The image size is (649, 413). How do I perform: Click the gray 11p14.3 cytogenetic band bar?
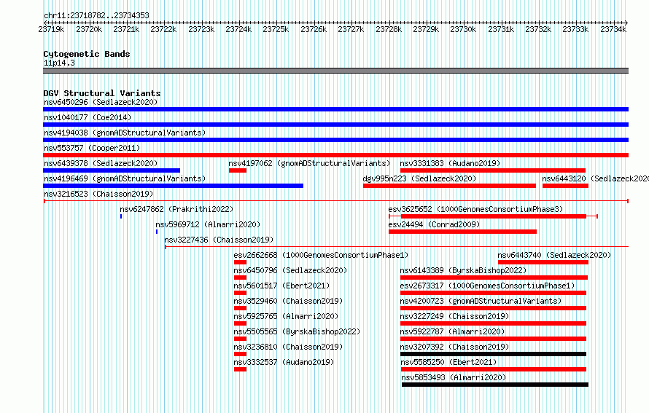(335, 71)
